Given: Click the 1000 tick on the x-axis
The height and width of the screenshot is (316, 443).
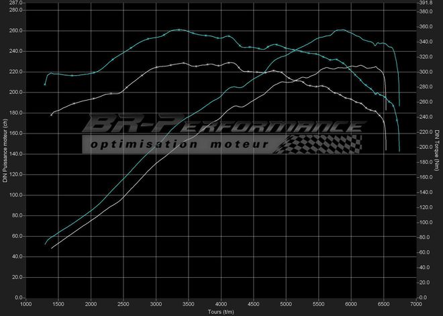Looking at the screenshot, I should pyautogui.click(x=26, y=304).
